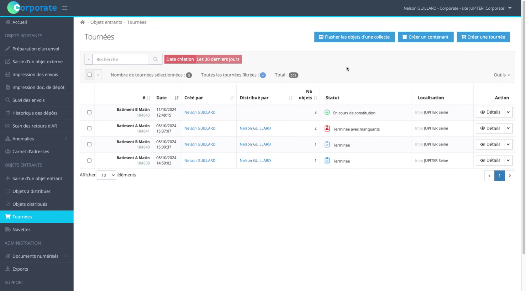View Détails of tournée 184543
Viewport: 526px width, 291px height.
coord(490,112)
